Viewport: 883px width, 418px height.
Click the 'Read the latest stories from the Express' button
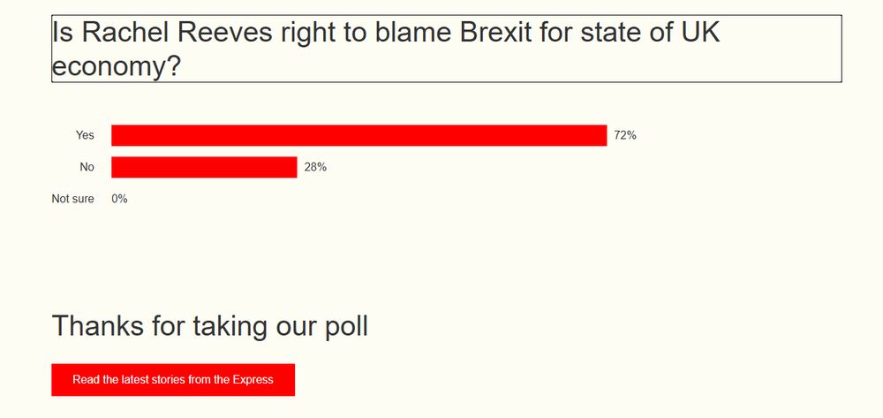click(173, 379)
